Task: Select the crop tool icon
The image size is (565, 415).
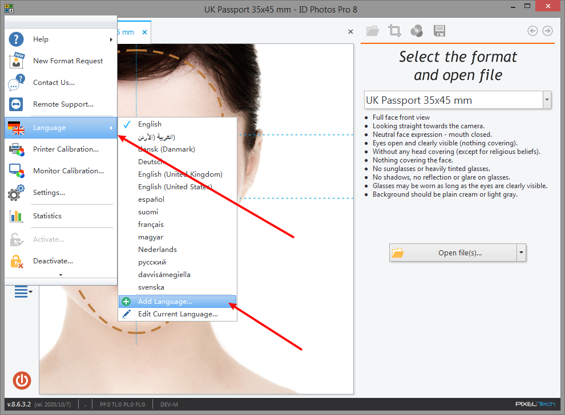Action: pos(394,31)
